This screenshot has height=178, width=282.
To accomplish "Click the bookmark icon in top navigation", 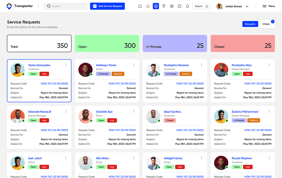I will tap(179, 6).
